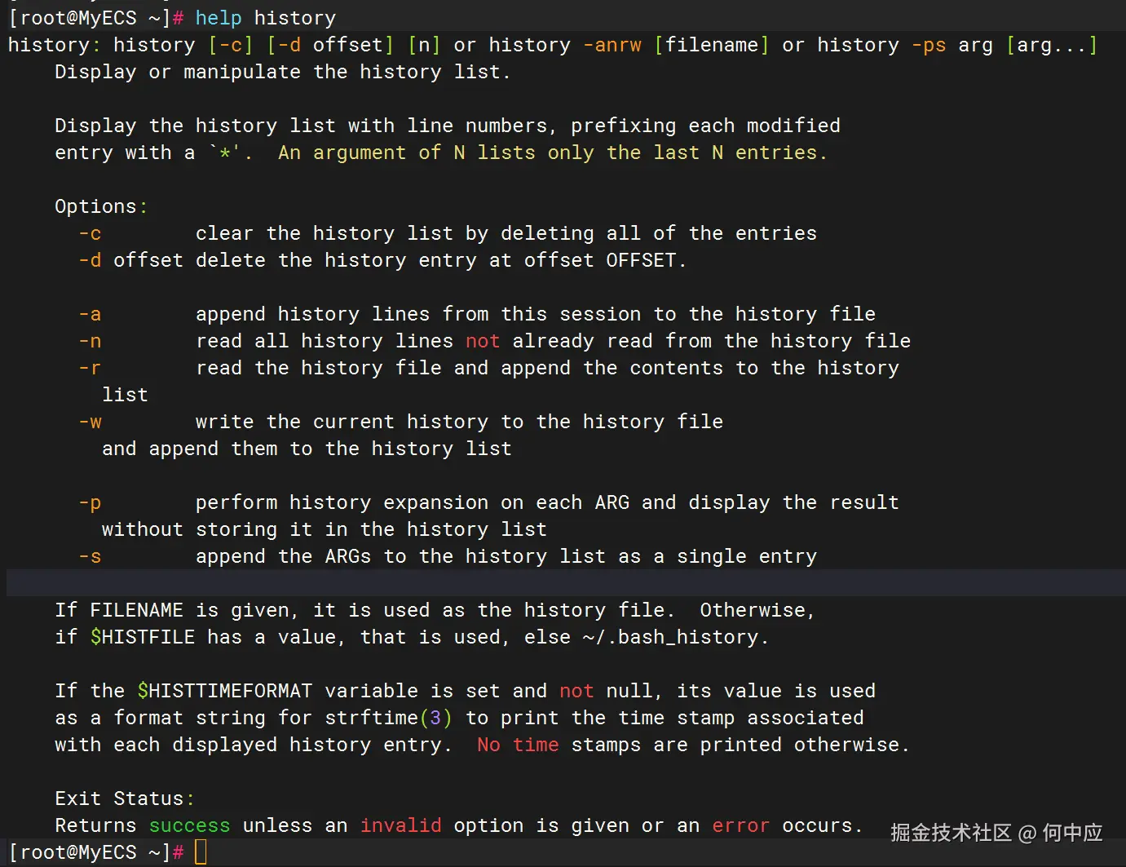Click 'strftime(3)' function reference
Image resolution: width=1126 pixels, height=867 pixels.
(389, 718)
